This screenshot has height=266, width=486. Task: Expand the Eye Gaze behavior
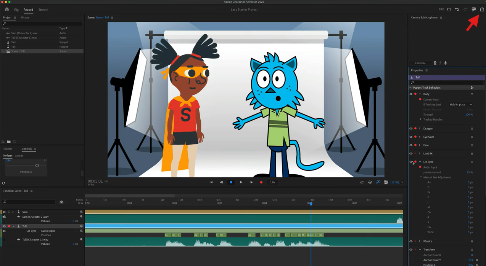tap(420, 137)
